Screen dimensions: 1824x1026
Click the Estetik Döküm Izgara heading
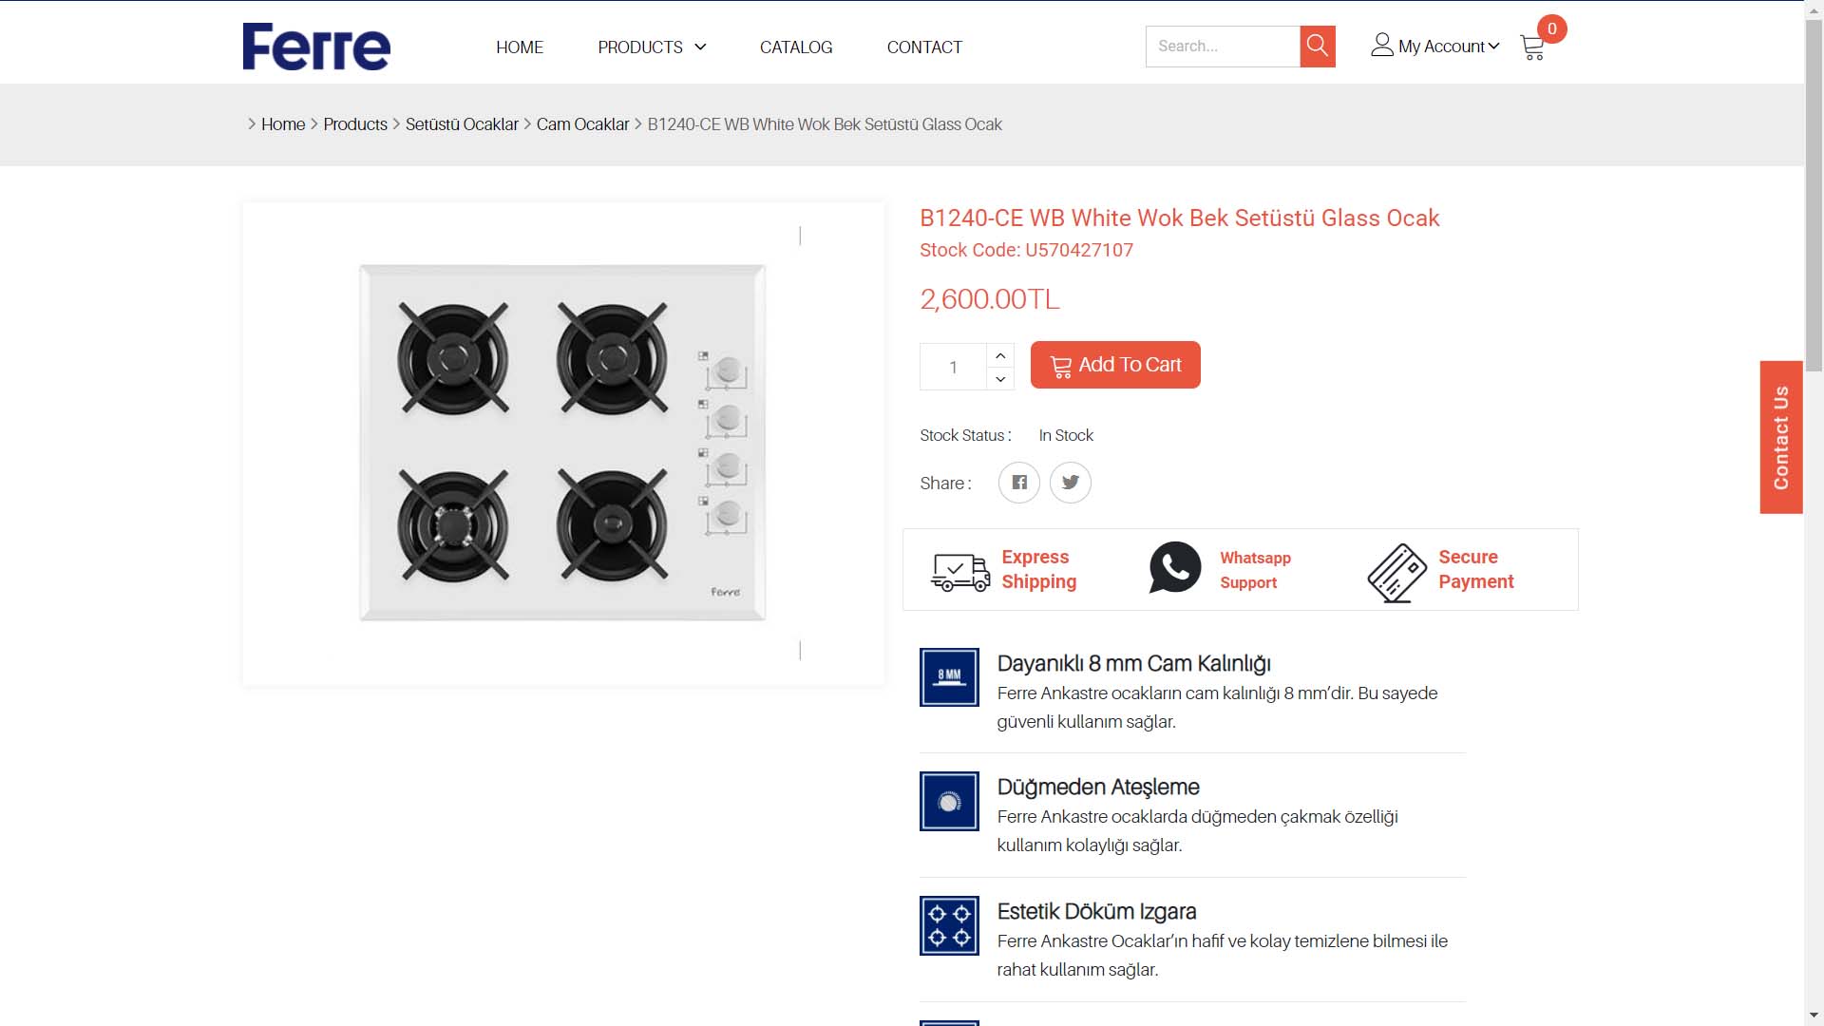tap(1096, 911)
